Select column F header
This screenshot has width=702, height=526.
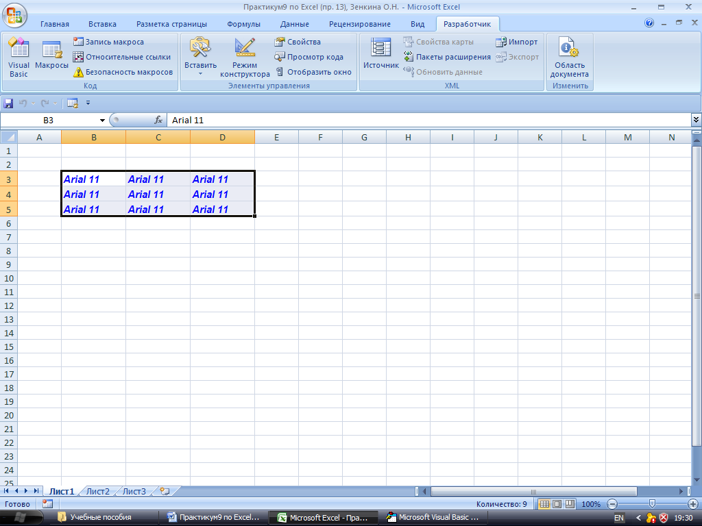pos(320,137)
